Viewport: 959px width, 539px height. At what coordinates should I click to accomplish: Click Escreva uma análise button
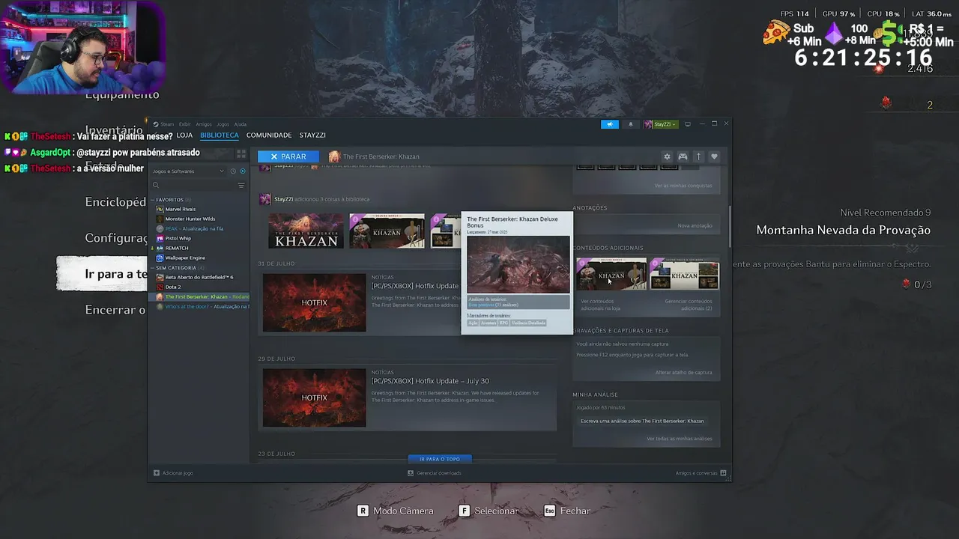point(642,421)
